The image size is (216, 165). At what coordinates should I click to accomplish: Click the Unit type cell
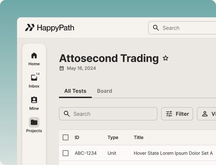pos(112,153)
